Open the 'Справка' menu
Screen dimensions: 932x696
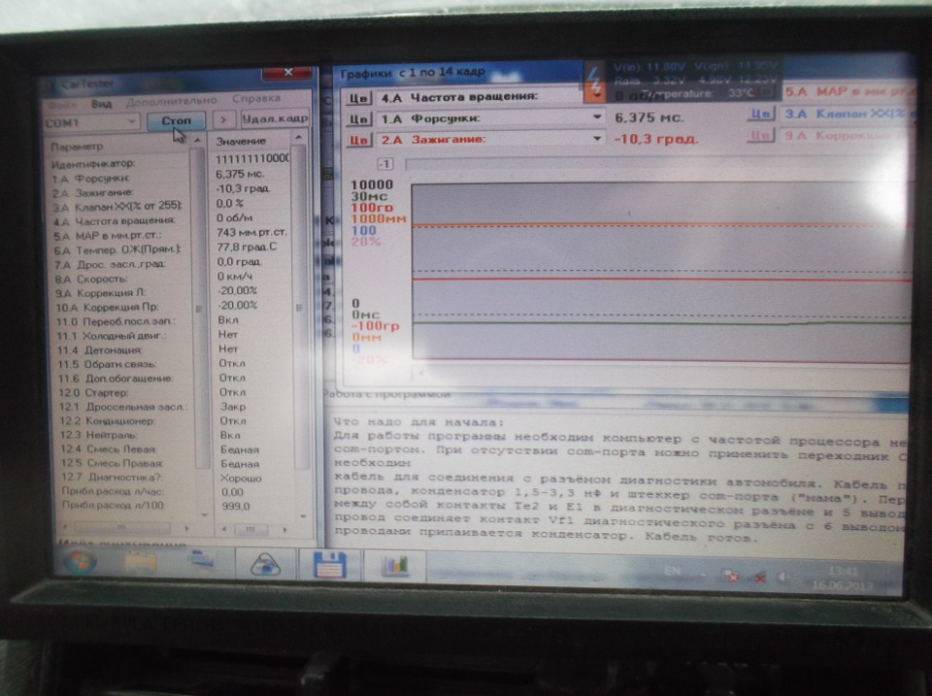point(256,99)
